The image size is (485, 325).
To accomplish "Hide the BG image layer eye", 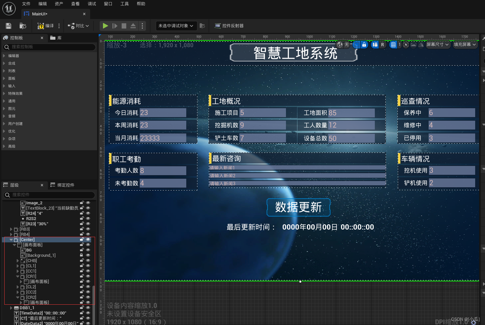I will coord(88,250).
